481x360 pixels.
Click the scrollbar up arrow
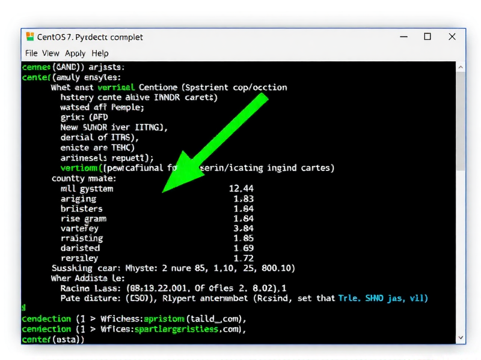461,66
